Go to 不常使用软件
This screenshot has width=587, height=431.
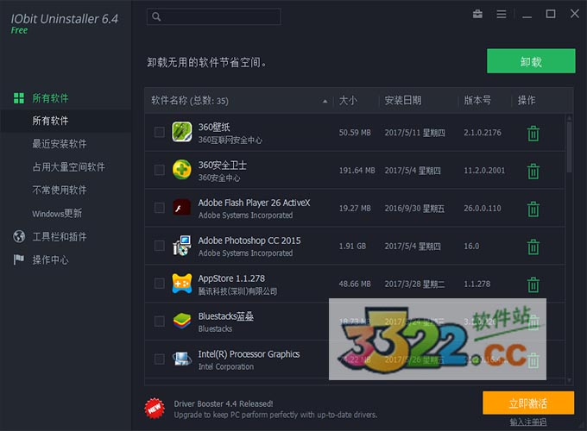(60, 190)
